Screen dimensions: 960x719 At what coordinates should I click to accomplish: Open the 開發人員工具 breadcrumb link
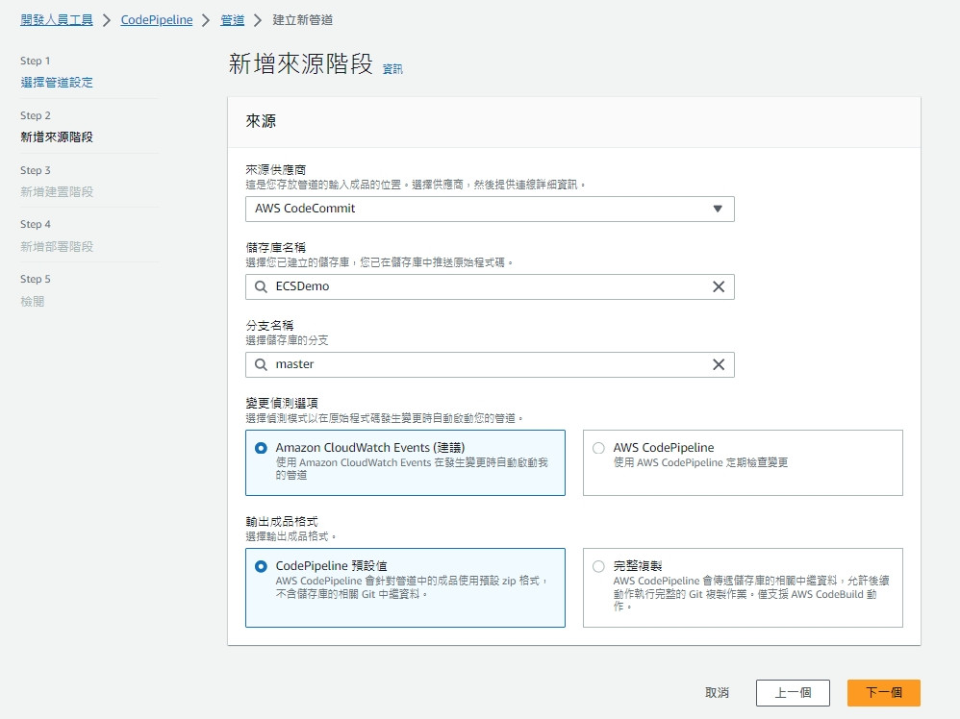click(x=57, y=20)
